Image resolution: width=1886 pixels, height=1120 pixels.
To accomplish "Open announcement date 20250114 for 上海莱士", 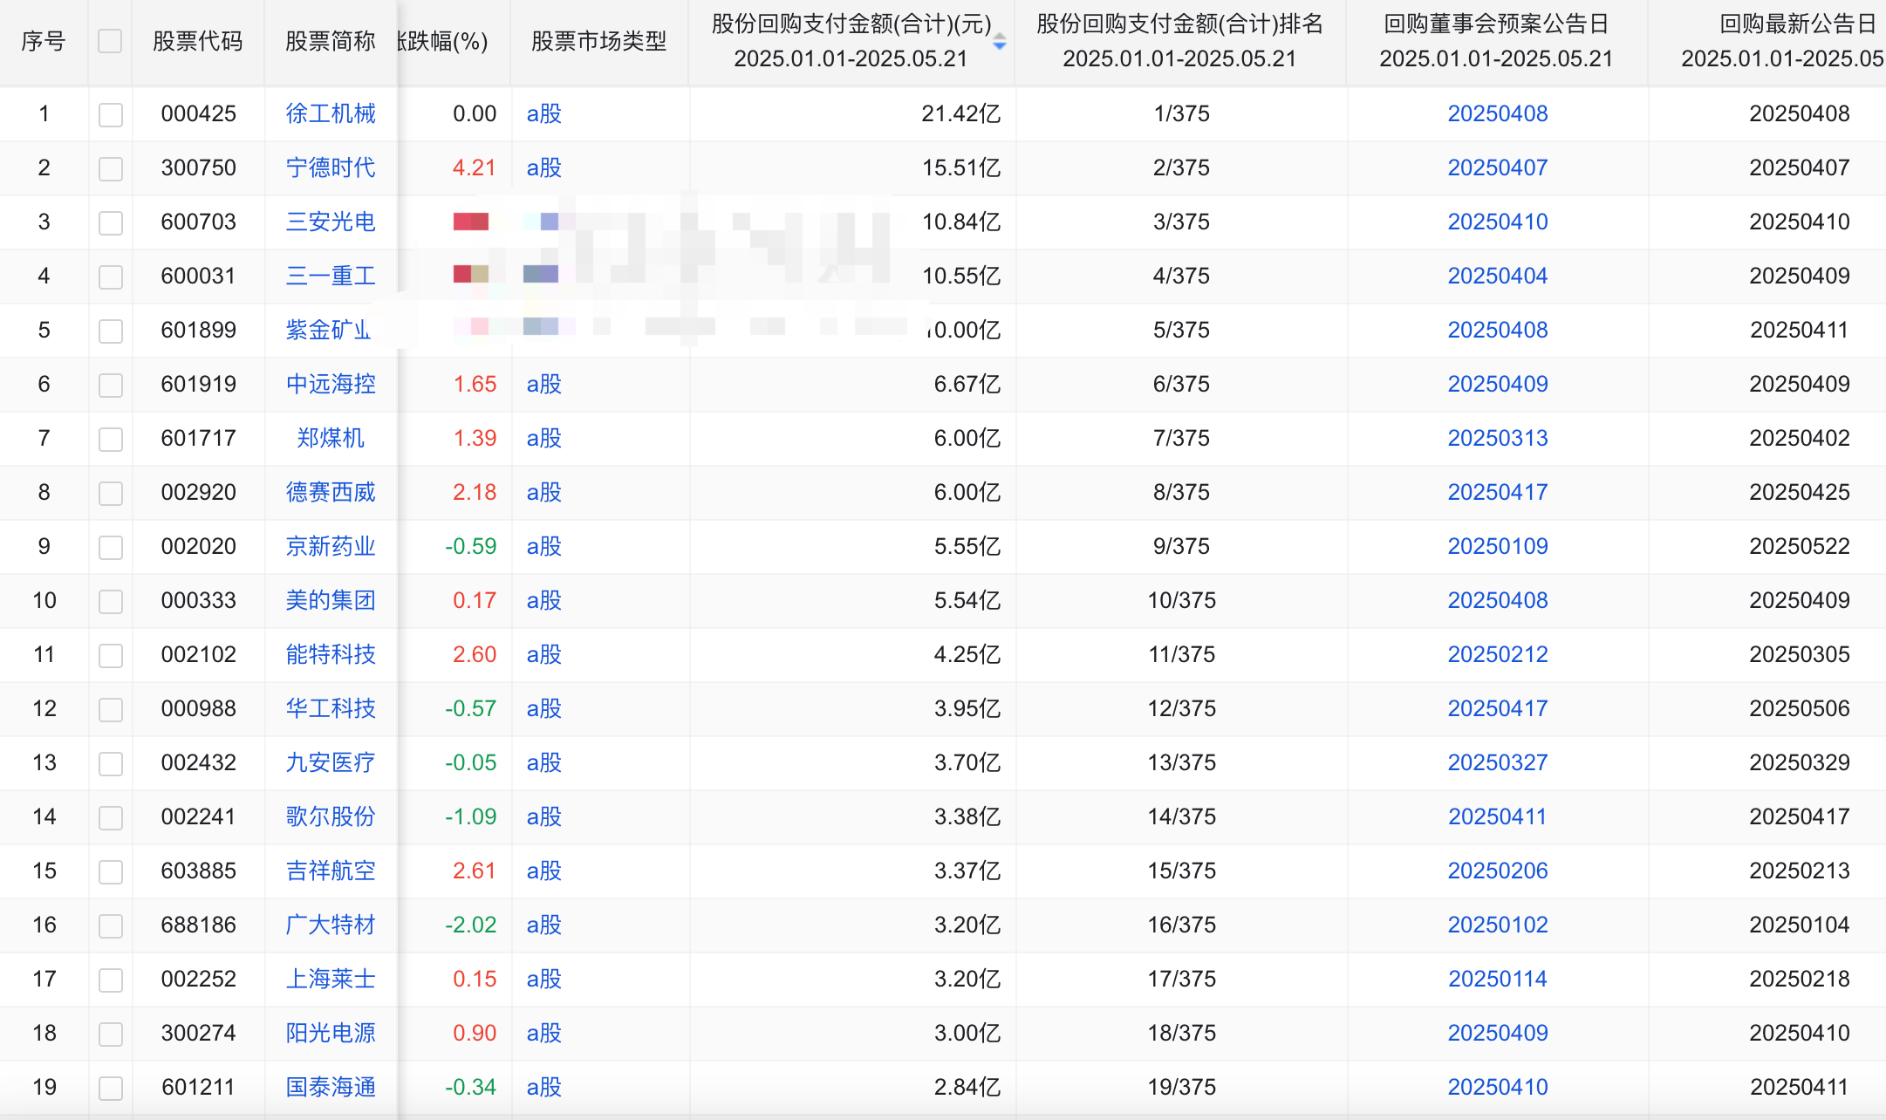I will coord(1498,979).
